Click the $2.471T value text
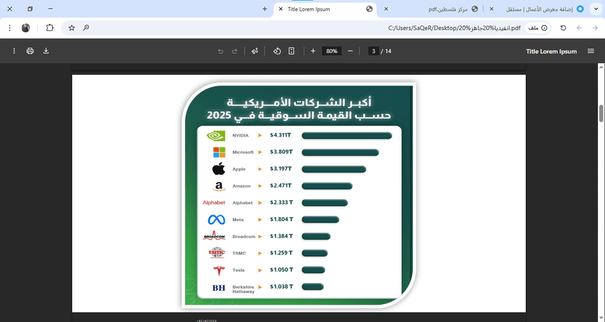This screenshot has height=322, width=605. (x=281, y=186)
